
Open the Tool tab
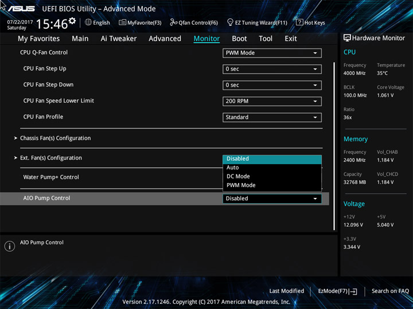point(266,39)
